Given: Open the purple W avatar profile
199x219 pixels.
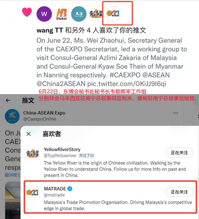Looking at the screenshot, I should point(44,14).
